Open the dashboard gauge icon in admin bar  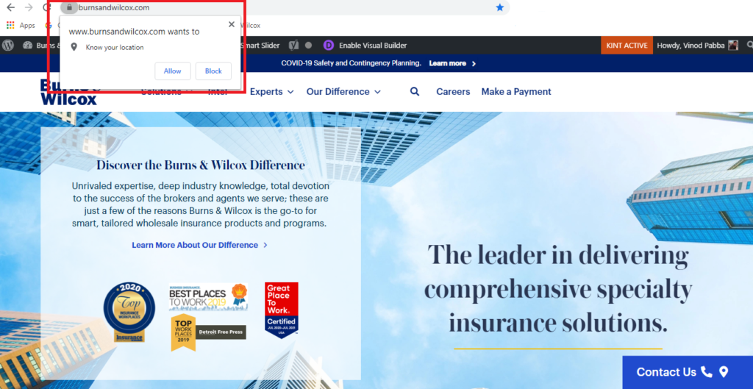27,45
